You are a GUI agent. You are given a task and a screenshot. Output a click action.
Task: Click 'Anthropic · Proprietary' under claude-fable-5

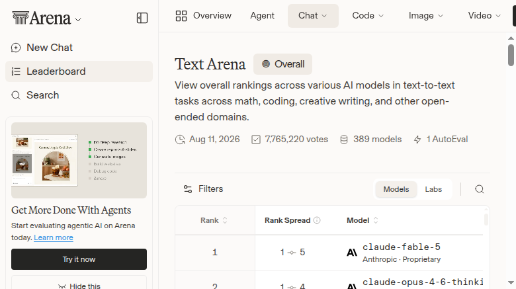coord(402,259)
